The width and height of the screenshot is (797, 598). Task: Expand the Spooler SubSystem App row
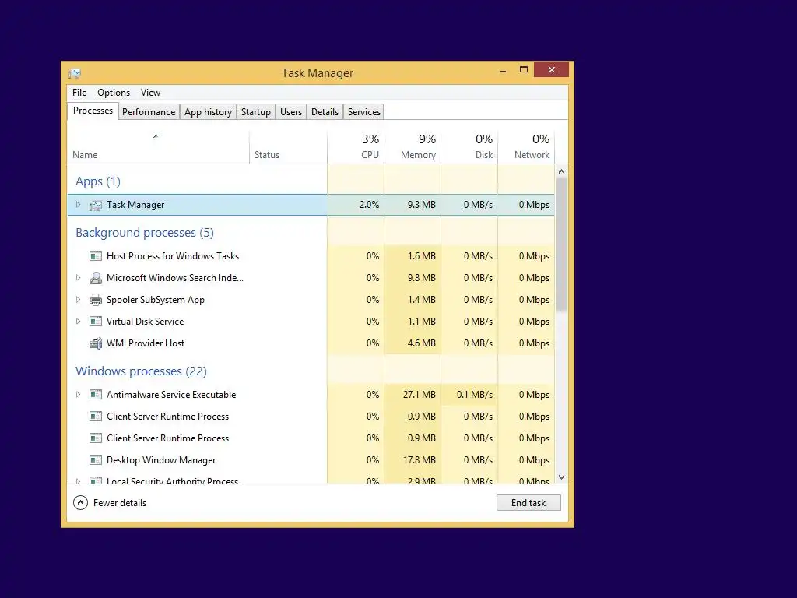(x=79, y=300)
